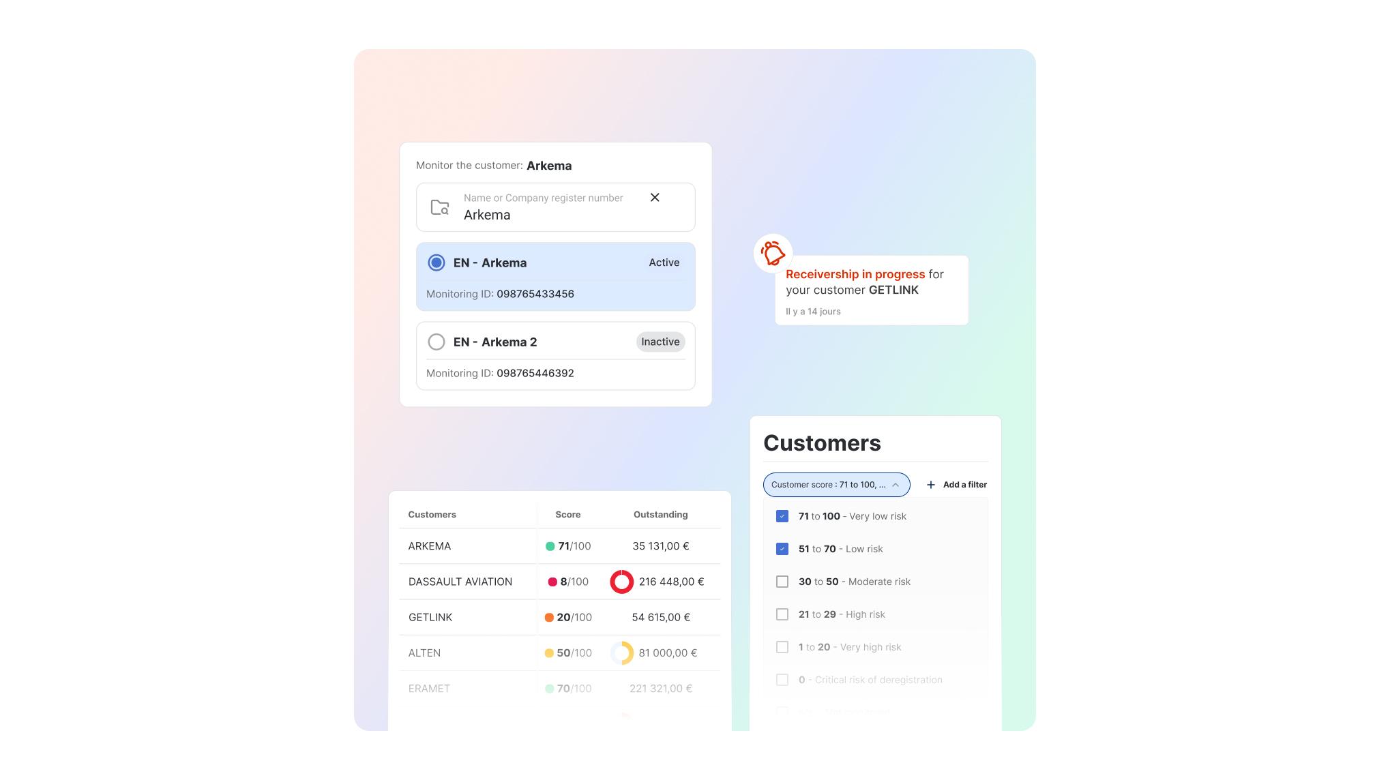Click the Customers column header
The width and height of the screenshot is (1390, 780).
432,515
